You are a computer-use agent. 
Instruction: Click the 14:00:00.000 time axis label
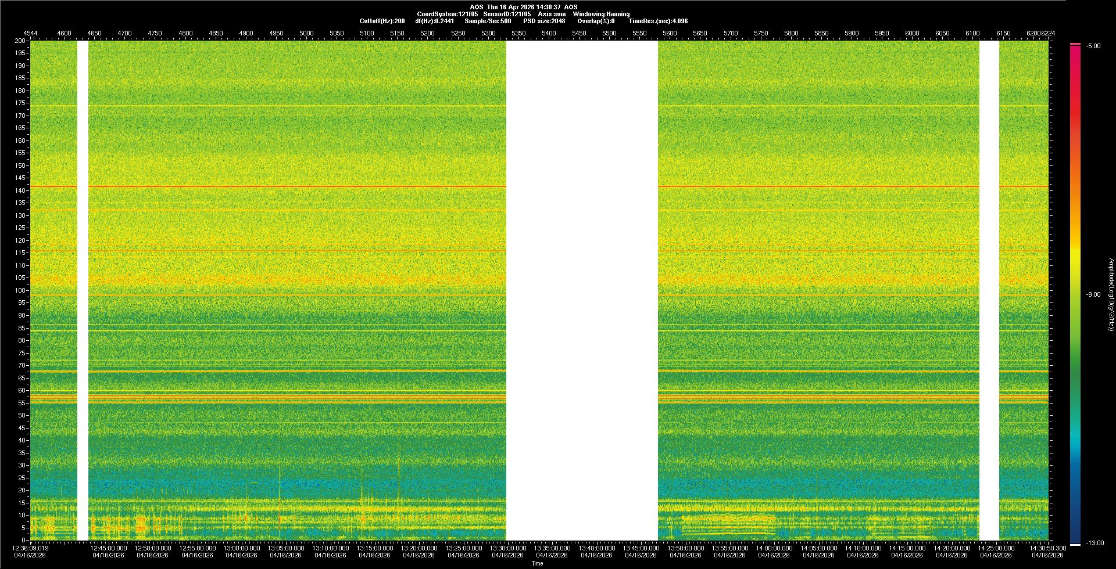(x=774, y=548)
